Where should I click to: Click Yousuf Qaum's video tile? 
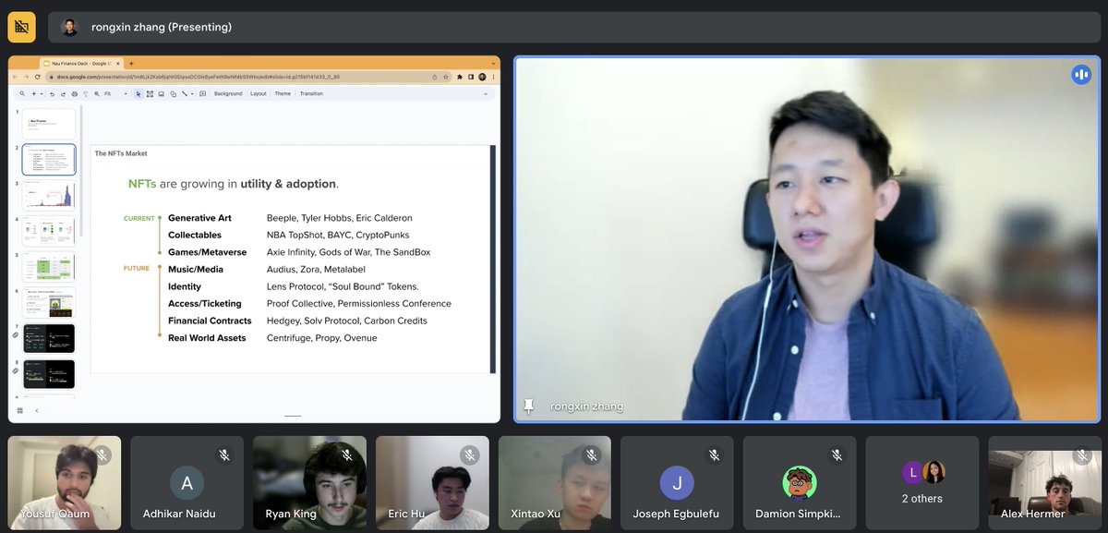[x=64, y=481]
